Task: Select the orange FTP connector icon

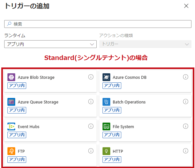Action: point(11,151)
